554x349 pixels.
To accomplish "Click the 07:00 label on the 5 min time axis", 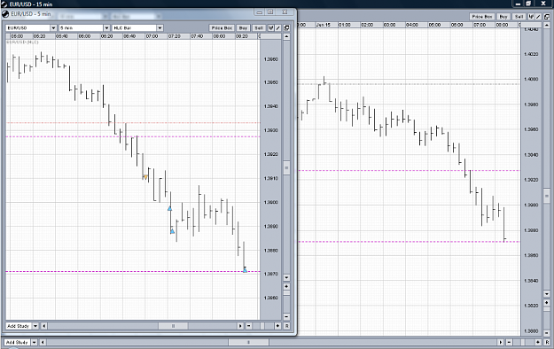I will tap(152, 36).
